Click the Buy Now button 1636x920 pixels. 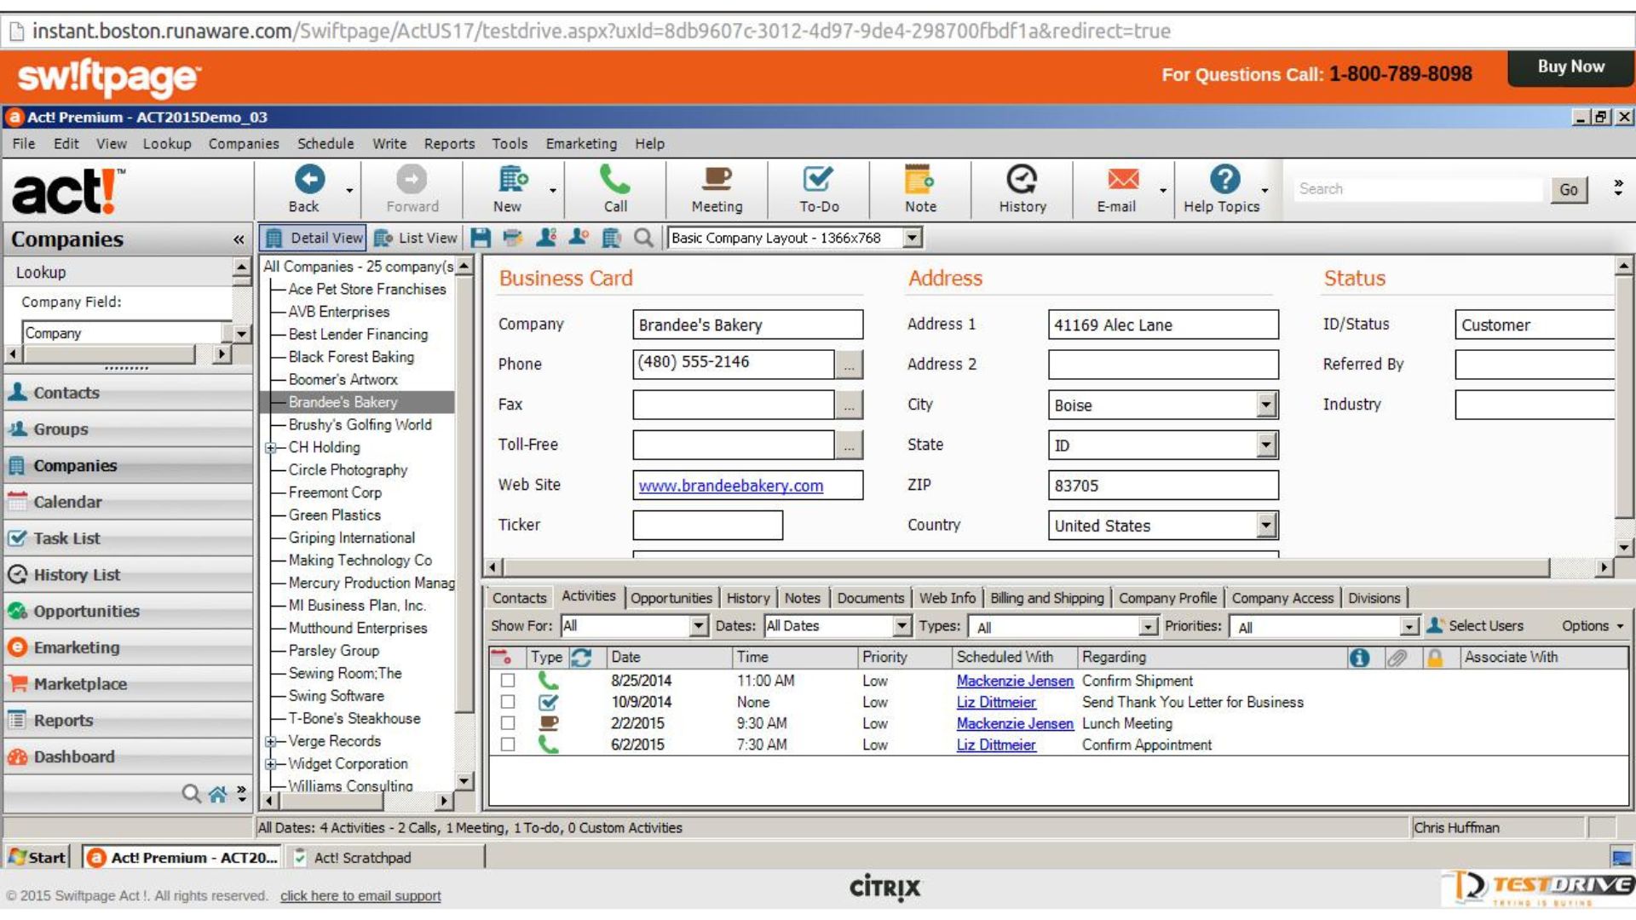pyautogui.click(x=1570, y=67)
